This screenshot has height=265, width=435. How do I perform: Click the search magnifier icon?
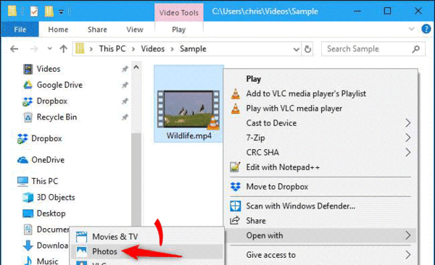pyautogui.click(x=415, y=49)
